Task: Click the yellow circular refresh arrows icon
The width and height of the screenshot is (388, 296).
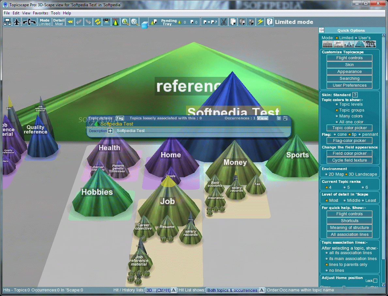Action: pos(98,22)
